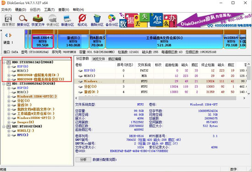Open the 查看(V) menu

[x=64, y=10]
